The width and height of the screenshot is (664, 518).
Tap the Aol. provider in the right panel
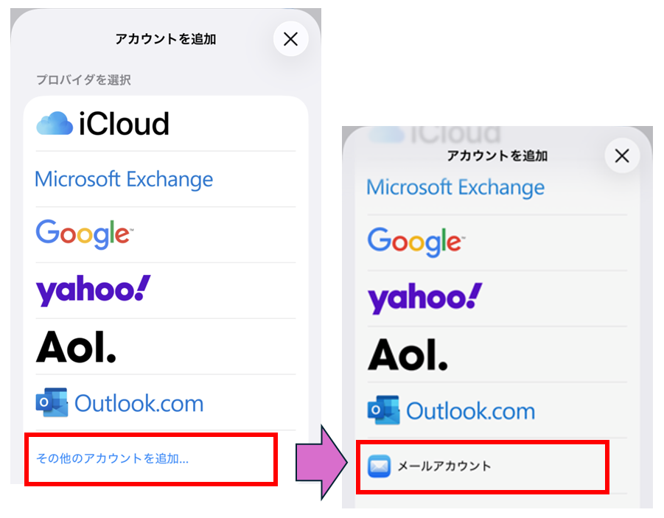tap(408, 354)
